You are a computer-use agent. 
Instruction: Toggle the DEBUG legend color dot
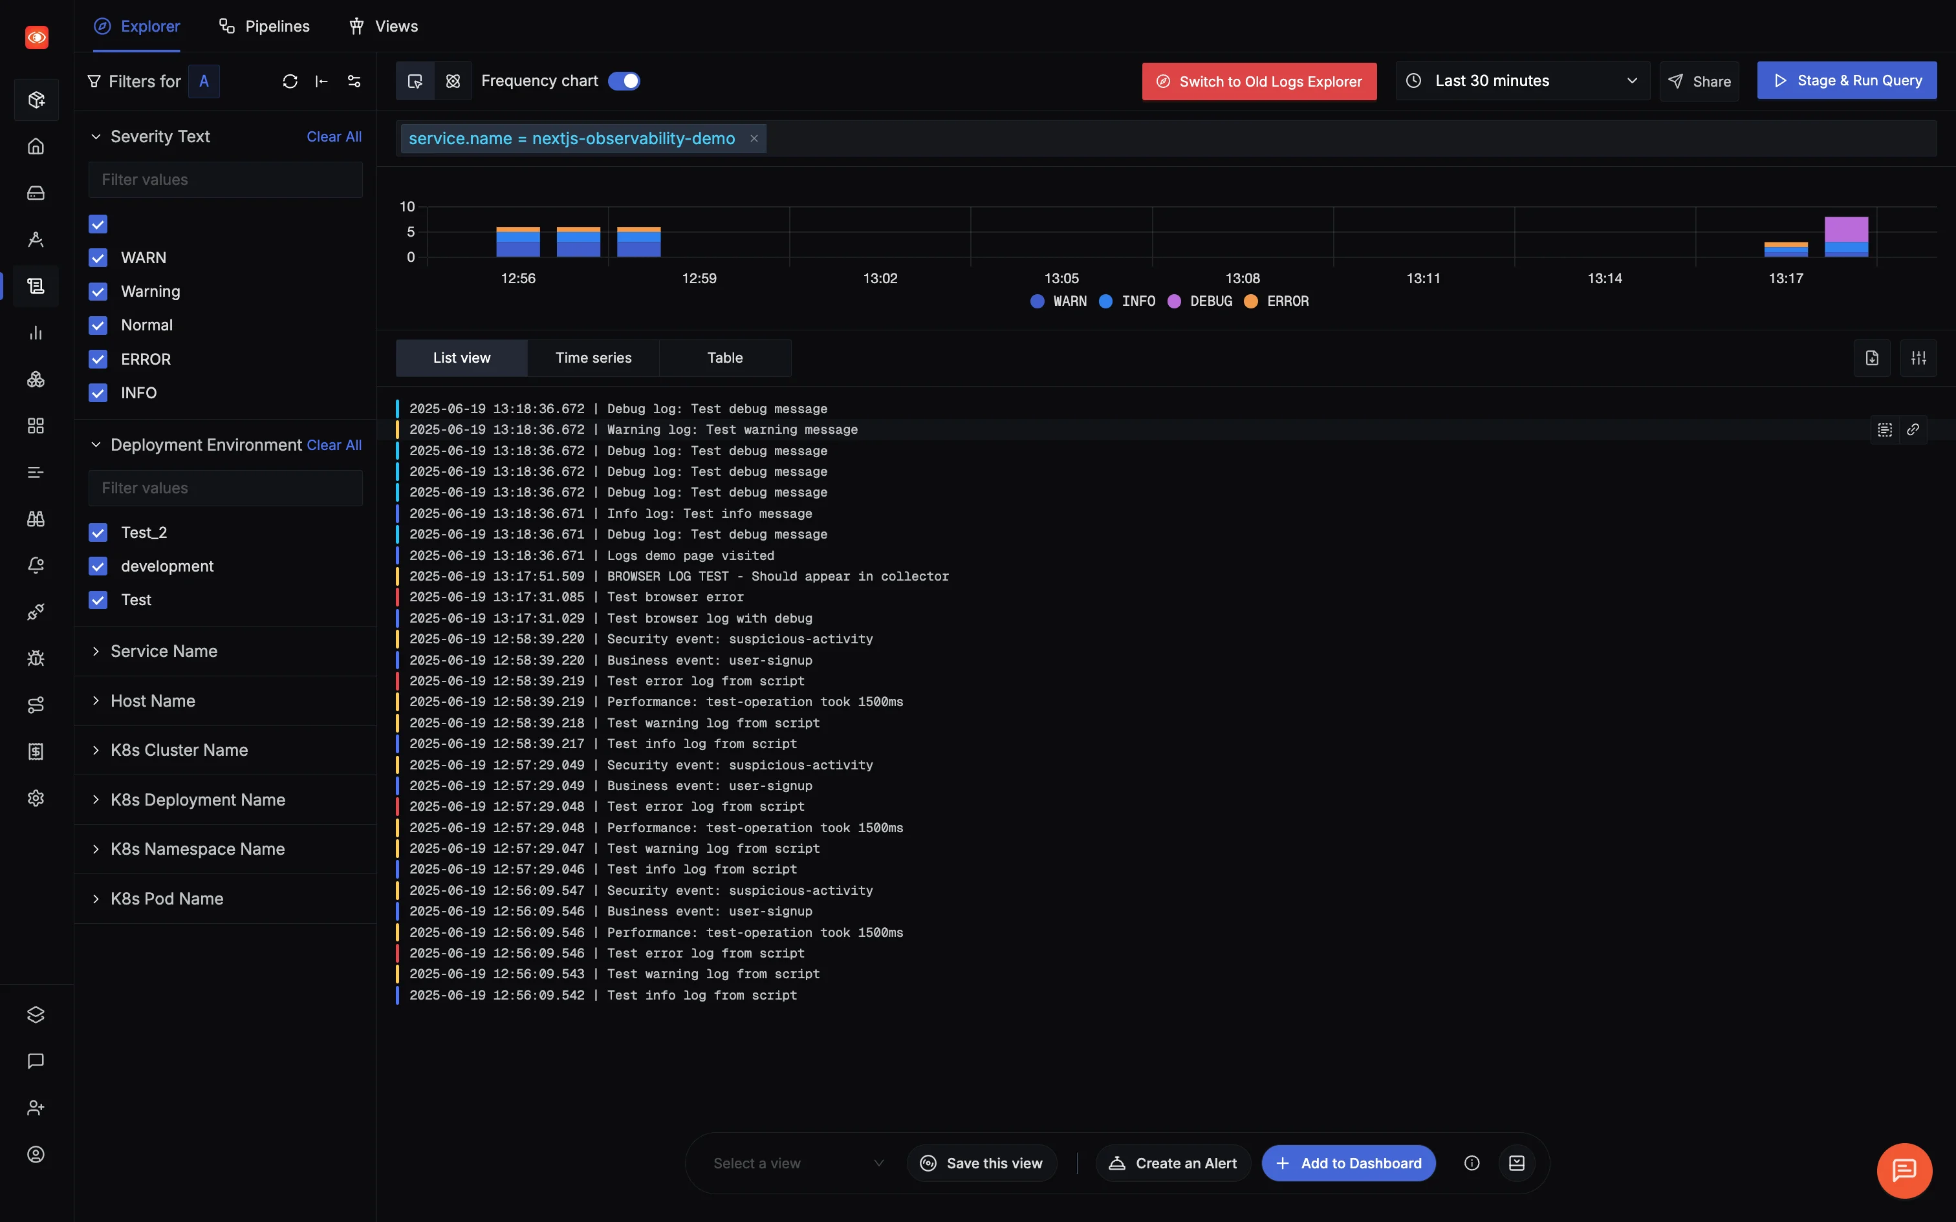point(1175,301)
